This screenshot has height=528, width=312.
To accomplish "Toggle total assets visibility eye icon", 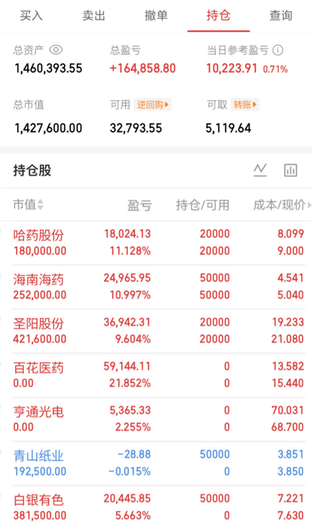I will click(56, 50).
